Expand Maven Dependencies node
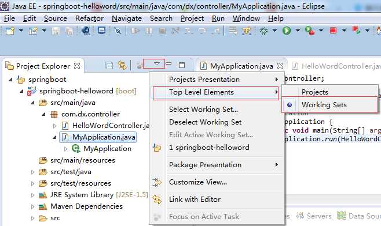The height and width of the screenshot is (226, 381). click(32, 206)
